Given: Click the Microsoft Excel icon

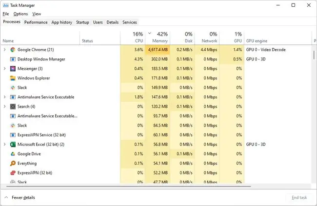Looking at the screenshot, I should click(13, 145).
